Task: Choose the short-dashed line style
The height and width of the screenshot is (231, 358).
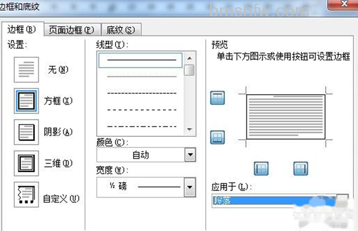Action: point(141,93)
